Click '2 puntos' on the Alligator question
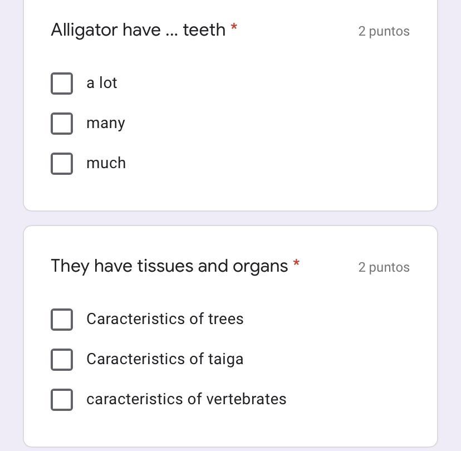 384,31
